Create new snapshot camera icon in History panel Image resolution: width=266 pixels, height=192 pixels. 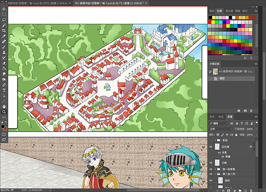(x=245, y=111)
